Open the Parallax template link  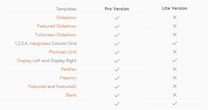pos(69,69)
